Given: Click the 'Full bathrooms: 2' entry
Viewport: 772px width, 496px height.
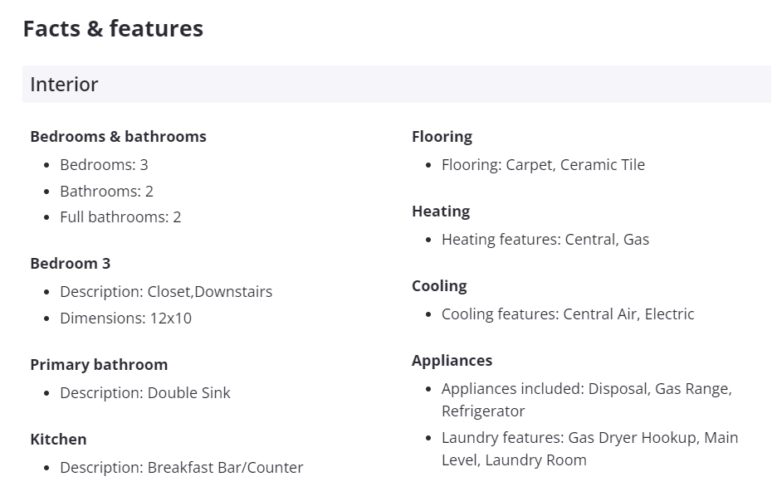Looking at the screenshot, I should (120, 217).
